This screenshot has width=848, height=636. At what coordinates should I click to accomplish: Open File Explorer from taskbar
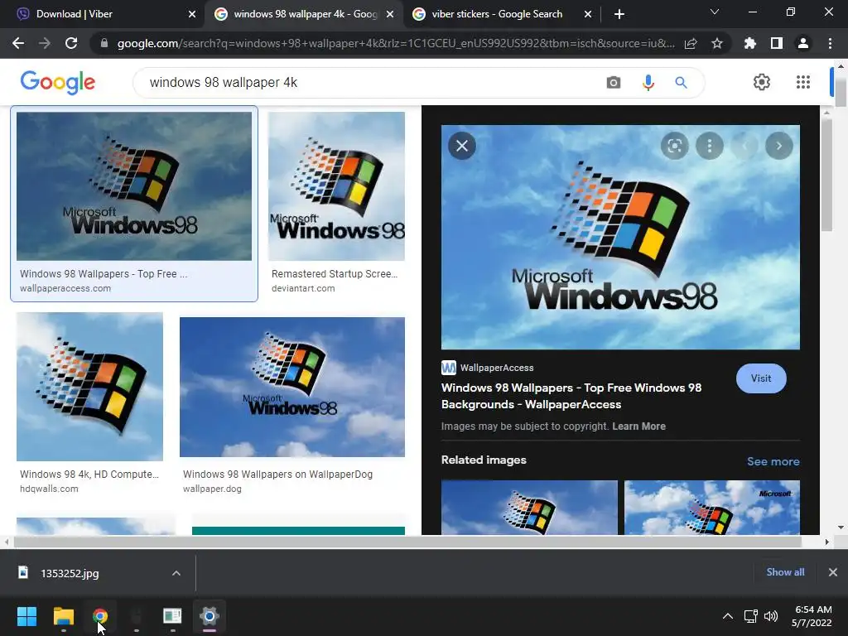63,616
